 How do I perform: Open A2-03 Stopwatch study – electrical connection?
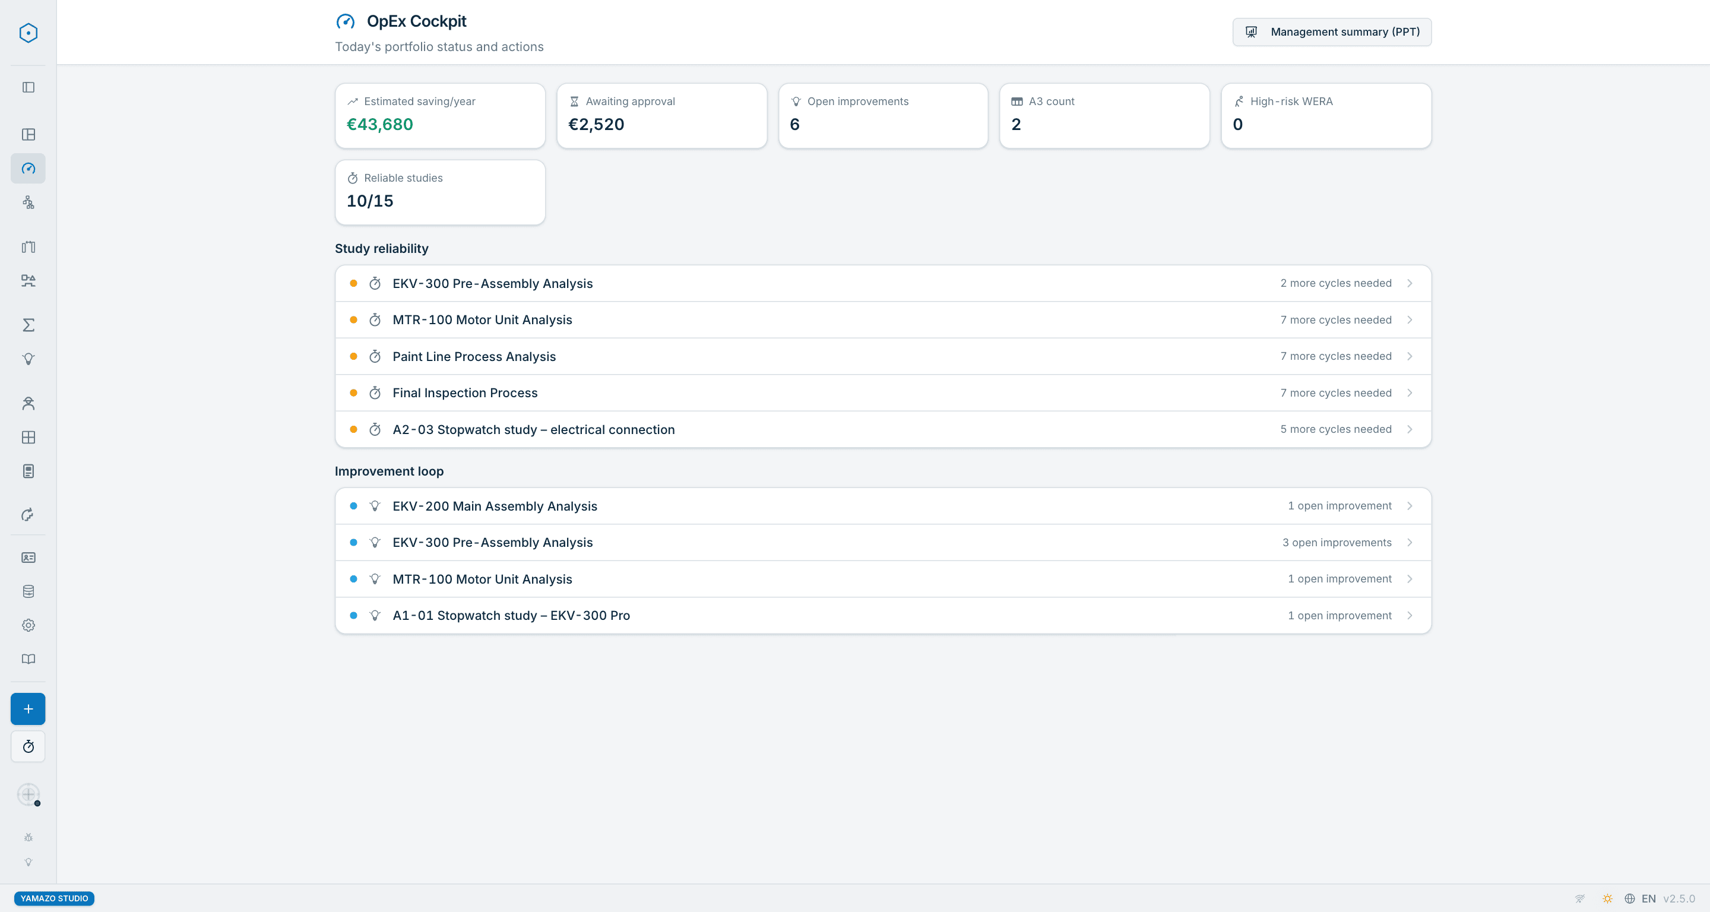click(883, 429)
